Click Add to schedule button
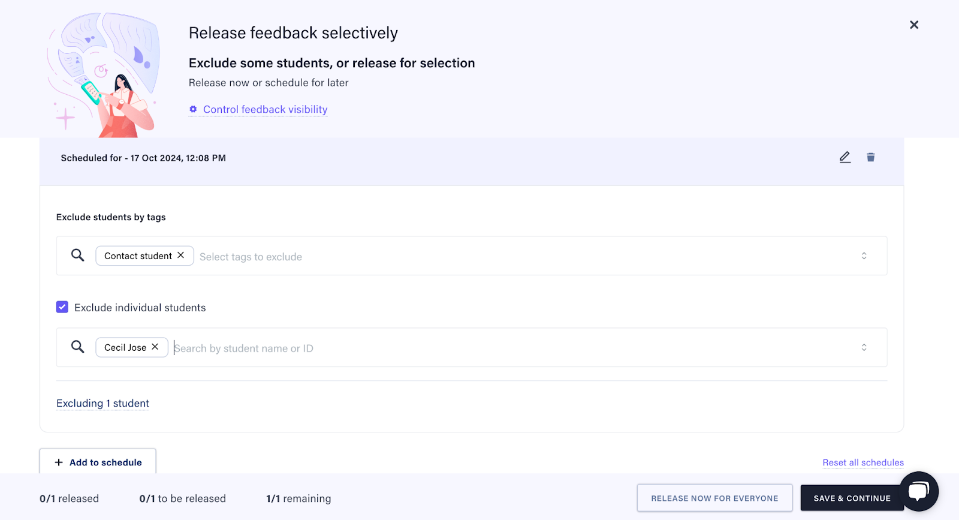The width and height of the screenshot is (959, 520). 98,462
